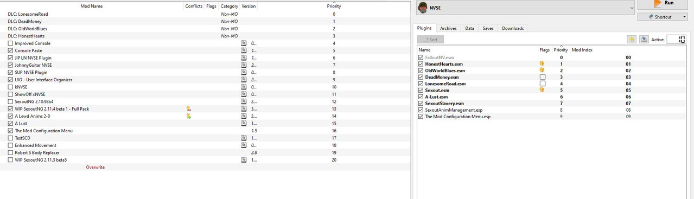Viewport: 694px width, 199px height.
Task: Click the archive flag icon for Sexout.esm
Action: click(x=542, y=90)
